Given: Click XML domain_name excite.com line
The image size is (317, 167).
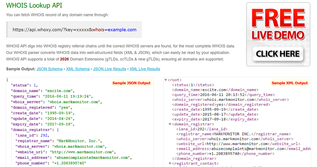Looking at the screenshot, I should (215, 90).
